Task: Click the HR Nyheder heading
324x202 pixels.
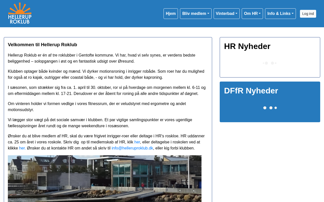Action: (247, 46)
